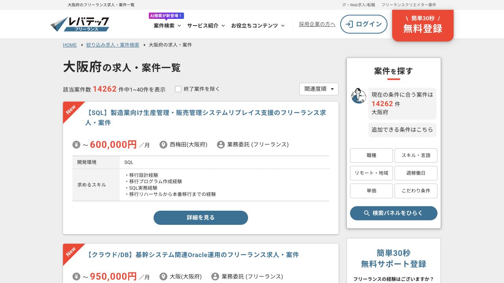Click 検索パネルをひらく button

(x=394, y=213)
